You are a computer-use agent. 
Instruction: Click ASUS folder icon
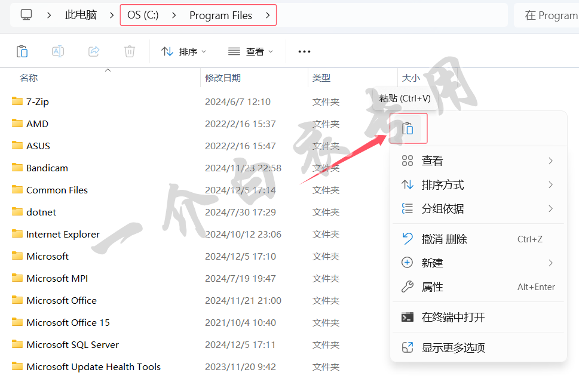17,145
